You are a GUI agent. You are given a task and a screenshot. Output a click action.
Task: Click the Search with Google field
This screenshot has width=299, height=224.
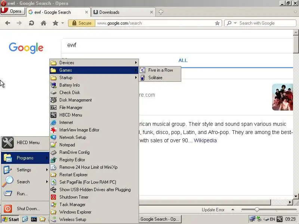267,23
